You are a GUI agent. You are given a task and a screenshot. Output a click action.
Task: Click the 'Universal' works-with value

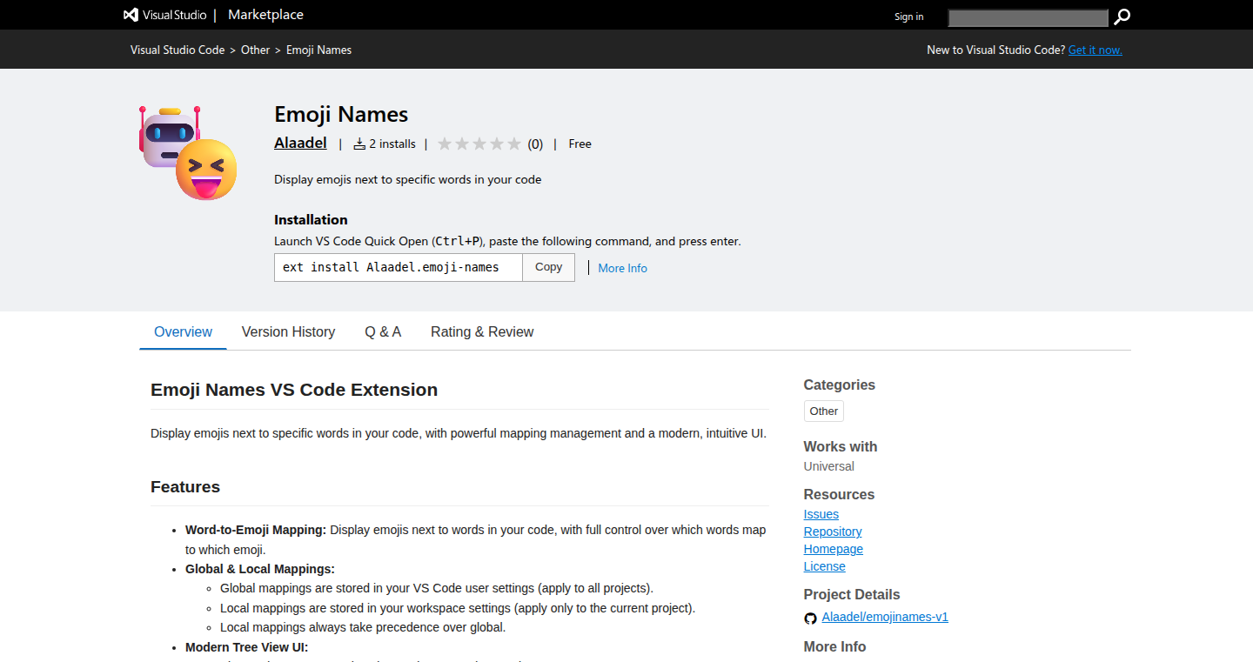coord(829,466)
